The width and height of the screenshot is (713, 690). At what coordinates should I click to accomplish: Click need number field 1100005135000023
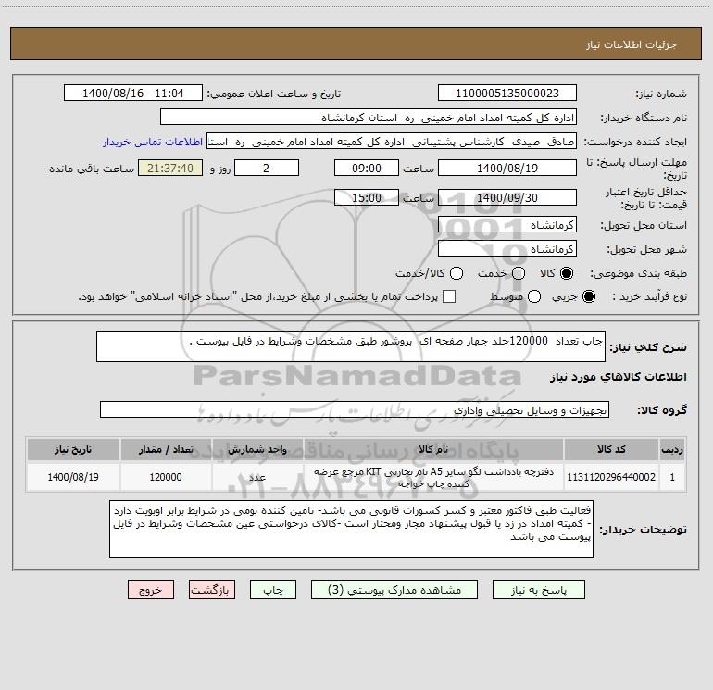507,94
